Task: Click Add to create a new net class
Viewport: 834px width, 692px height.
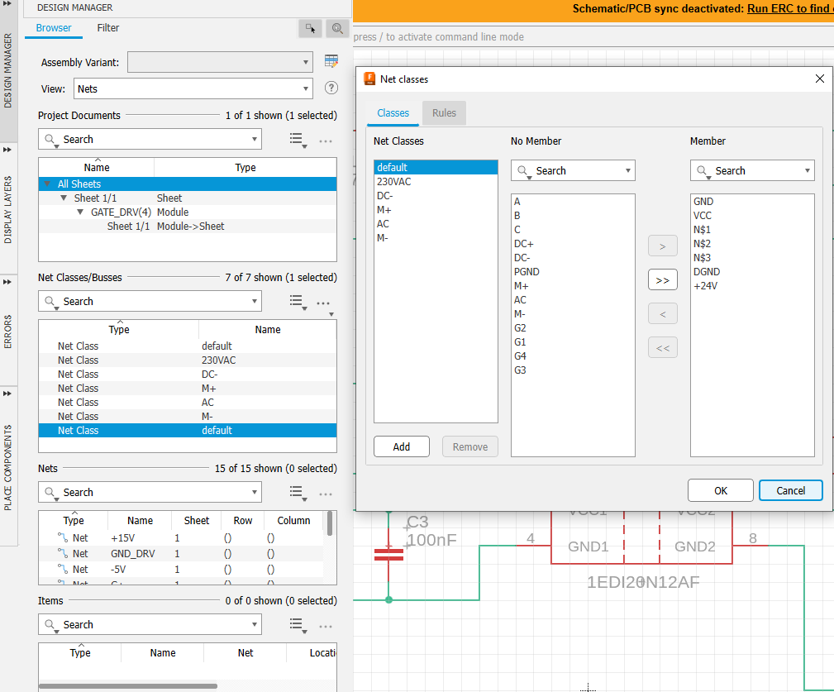Action: click(402, 446)
